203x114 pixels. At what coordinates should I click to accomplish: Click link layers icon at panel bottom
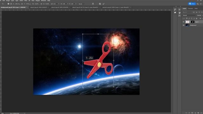pos(186,113)
